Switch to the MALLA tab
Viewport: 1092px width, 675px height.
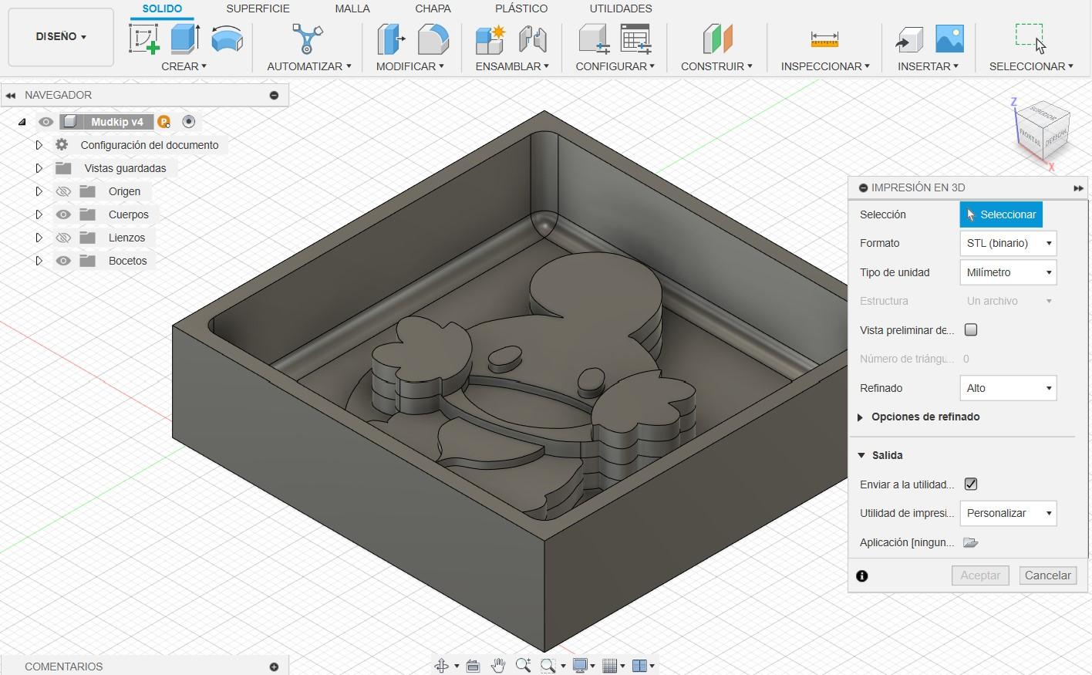(x=352, y=8)
